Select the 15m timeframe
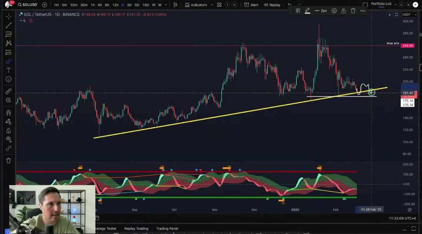This screenshot has width=422, height=234. click(x=74, y=5)
